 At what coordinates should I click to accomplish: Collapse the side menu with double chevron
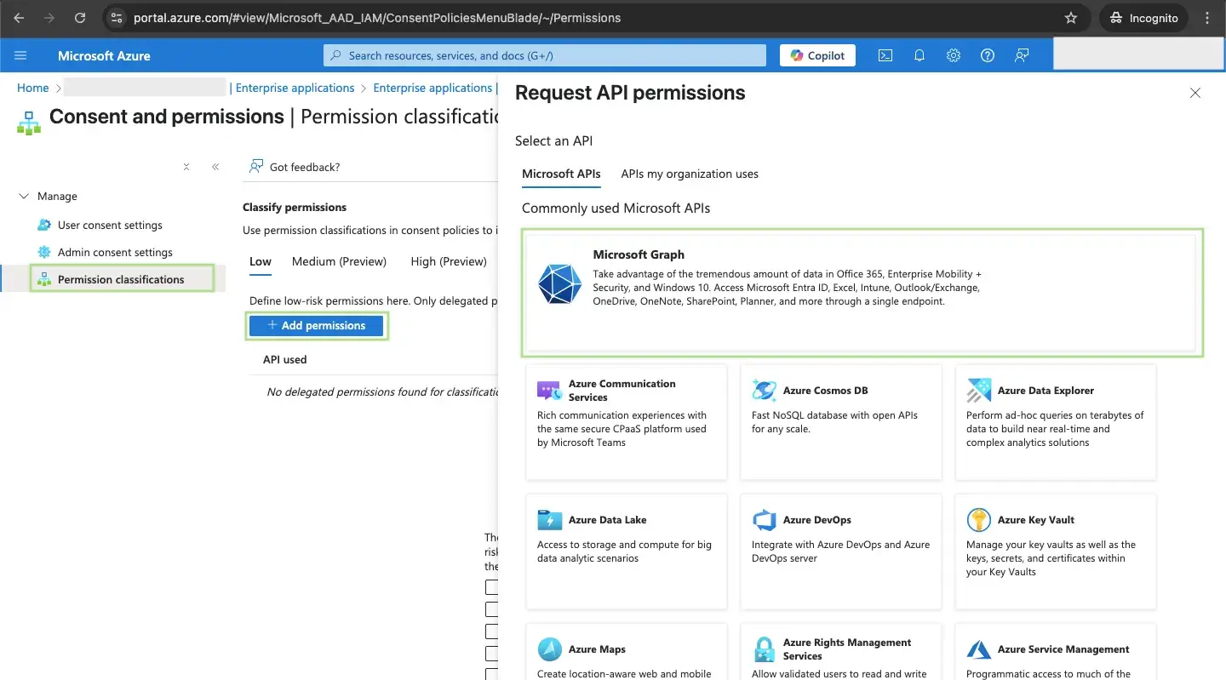pos(215,167)
